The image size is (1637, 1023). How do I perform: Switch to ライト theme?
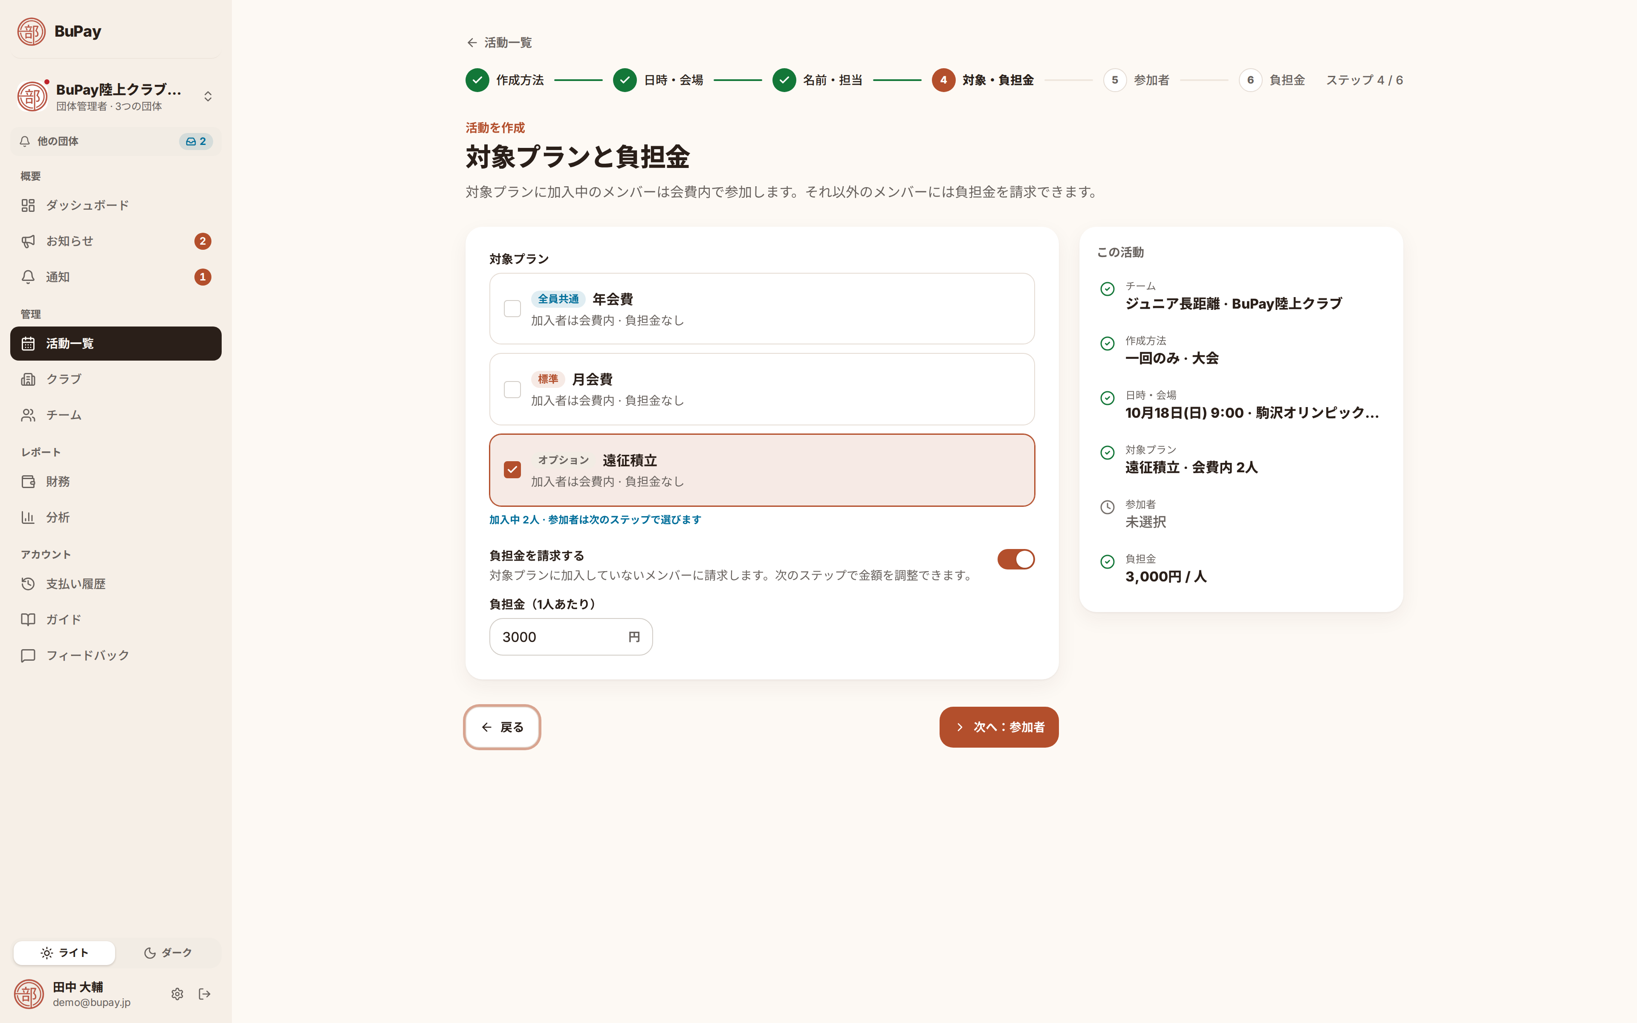64,953
